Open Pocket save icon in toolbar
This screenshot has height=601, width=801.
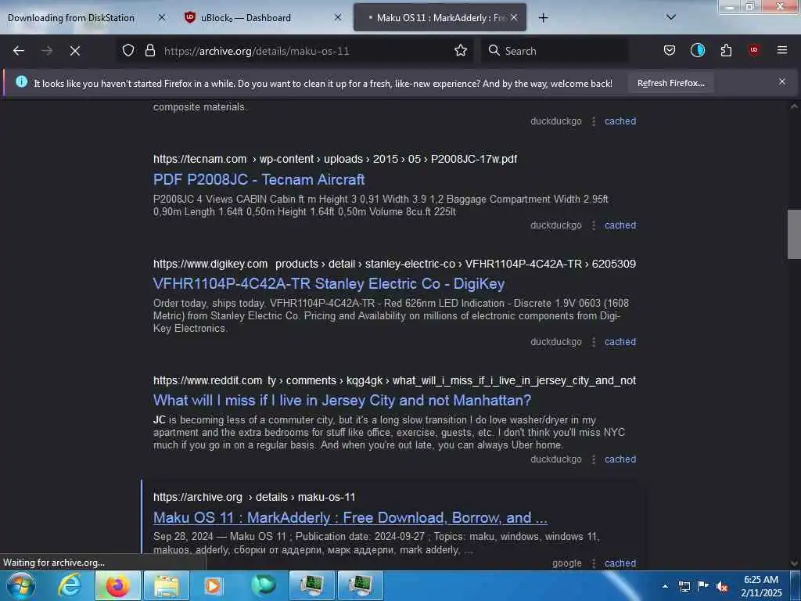(670, 50)
